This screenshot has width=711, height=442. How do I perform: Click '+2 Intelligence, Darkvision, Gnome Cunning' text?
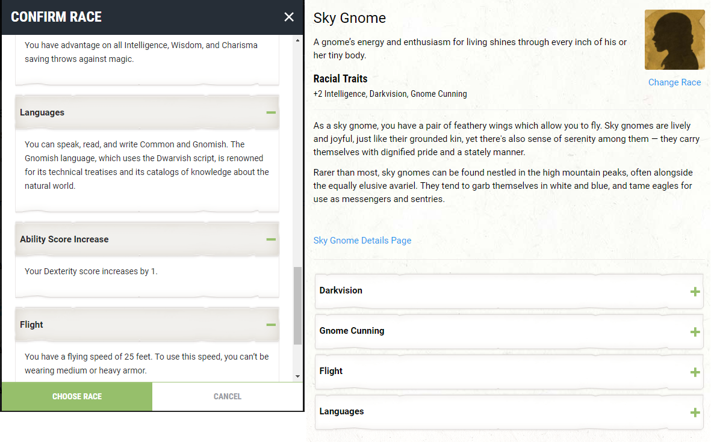390,94
